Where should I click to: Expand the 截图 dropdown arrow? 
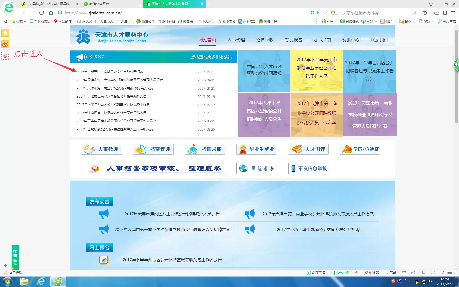coord(414,21)
